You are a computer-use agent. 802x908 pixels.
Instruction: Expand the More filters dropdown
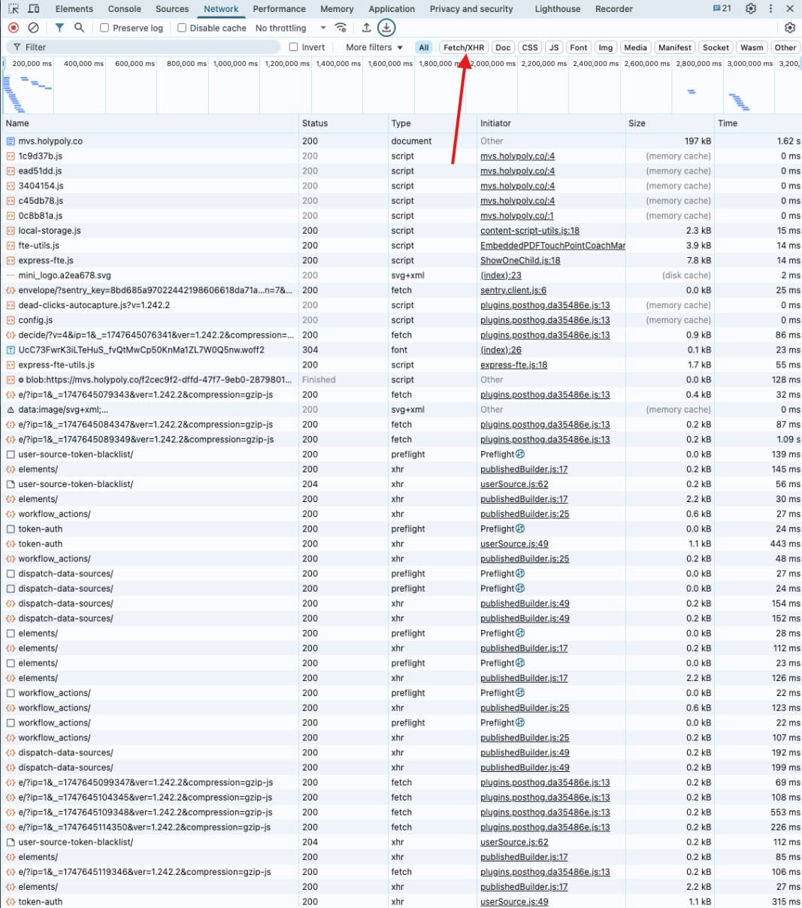click(374, 47)
